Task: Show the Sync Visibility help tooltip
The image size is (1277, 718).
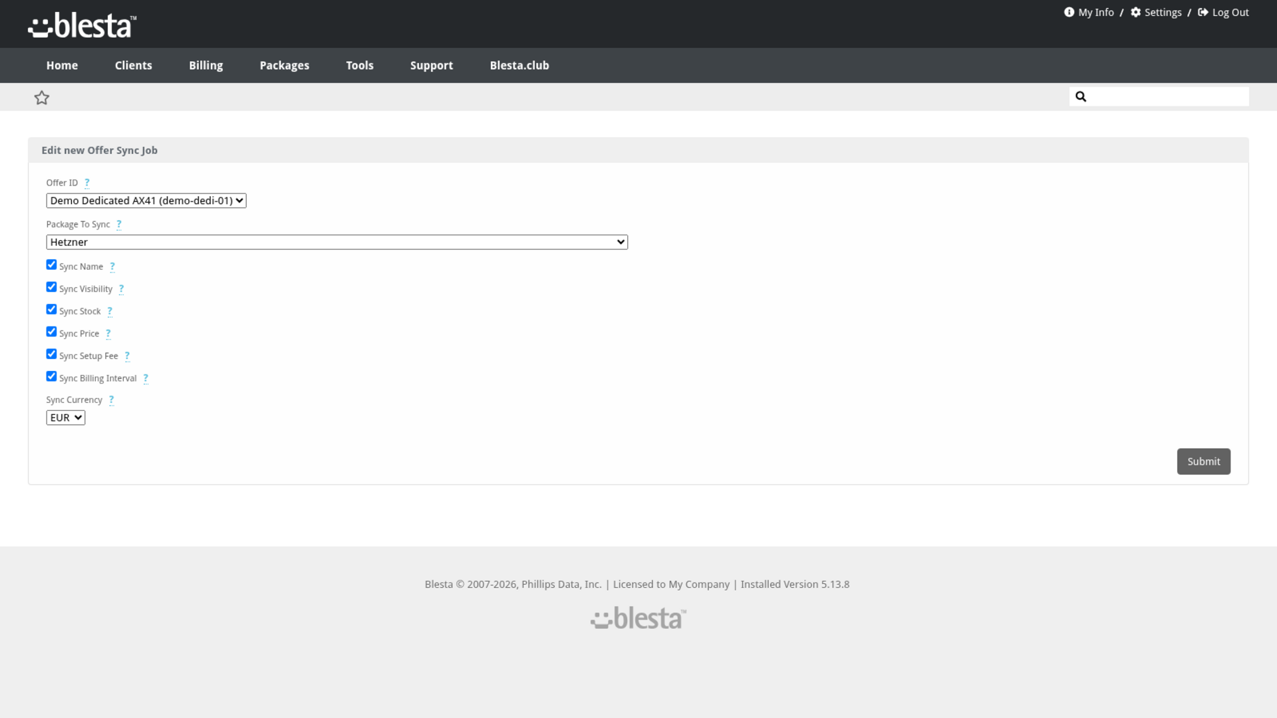Action: pos(121,289)
